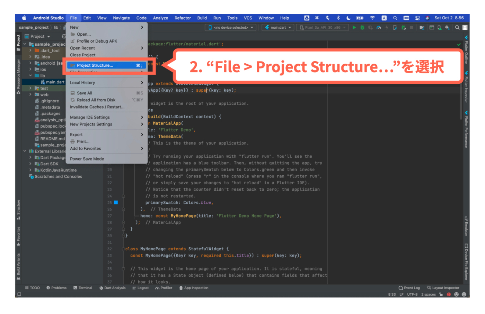
Task: Run the app with the green play icon
Action: click(354, 28)
